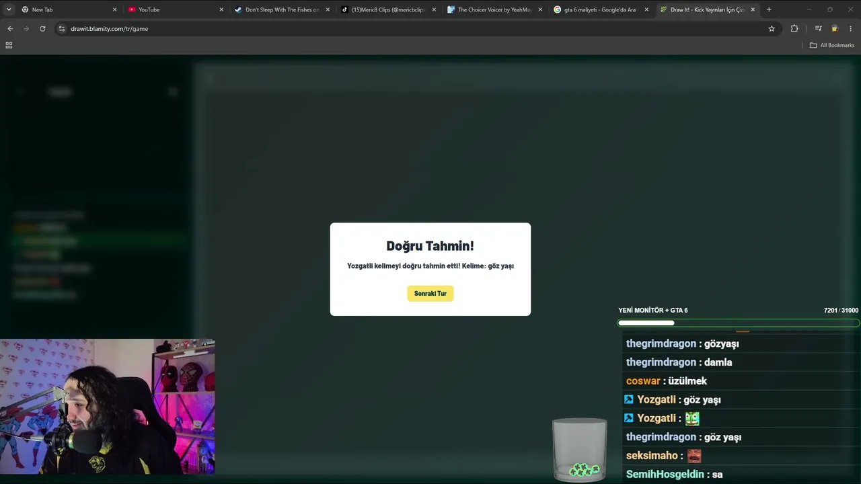
Task: Click thegrimdragon's damla chat message
Action: tap(679, 362)
